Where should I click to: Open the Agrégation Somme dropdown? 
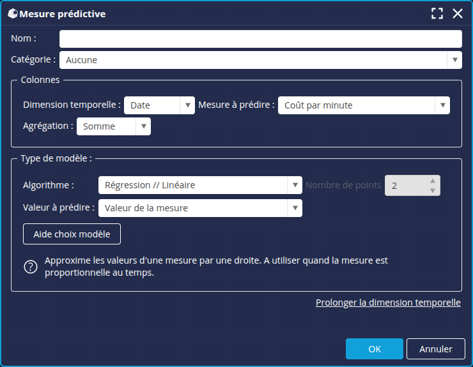click(114, 126)
